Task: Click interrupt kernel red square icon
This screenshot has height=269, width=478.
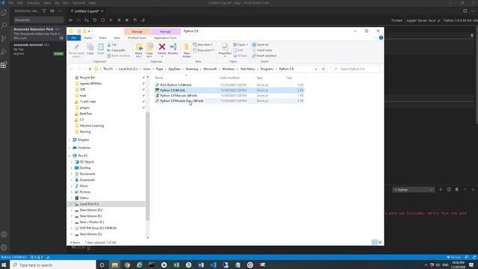Action: pos(103,20)
